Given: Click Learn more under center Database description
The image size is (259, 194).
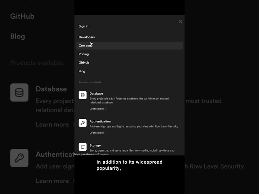Looking at the screenshot, I should pyautogui.click(x=97, y=109).
